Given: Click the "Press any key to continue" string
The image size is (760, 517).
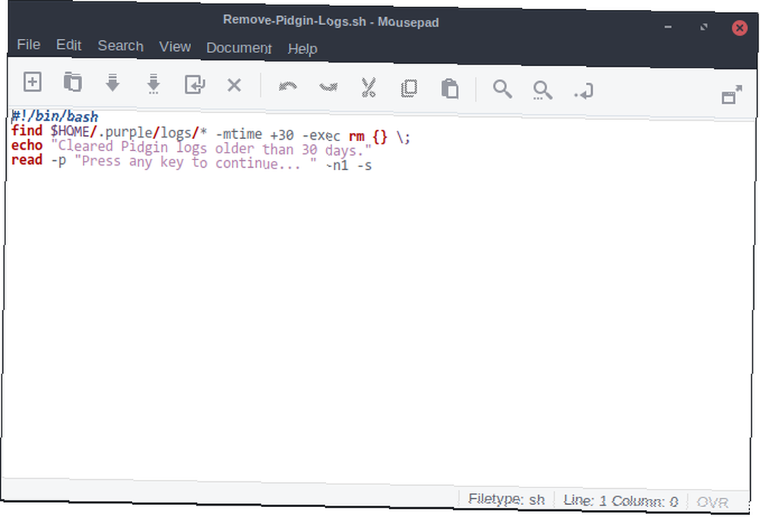Looking at the screenshot, I should click(195, 162).
